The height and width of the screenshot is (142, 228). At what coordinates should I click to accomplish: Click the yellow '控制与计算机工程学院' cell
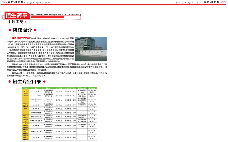(x=25, y=119)
